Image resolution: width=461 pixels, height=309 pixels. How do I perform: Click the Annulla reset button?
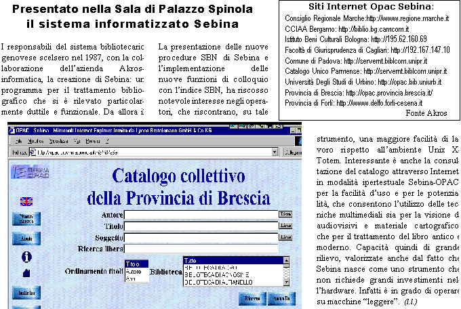coord(281,298)
